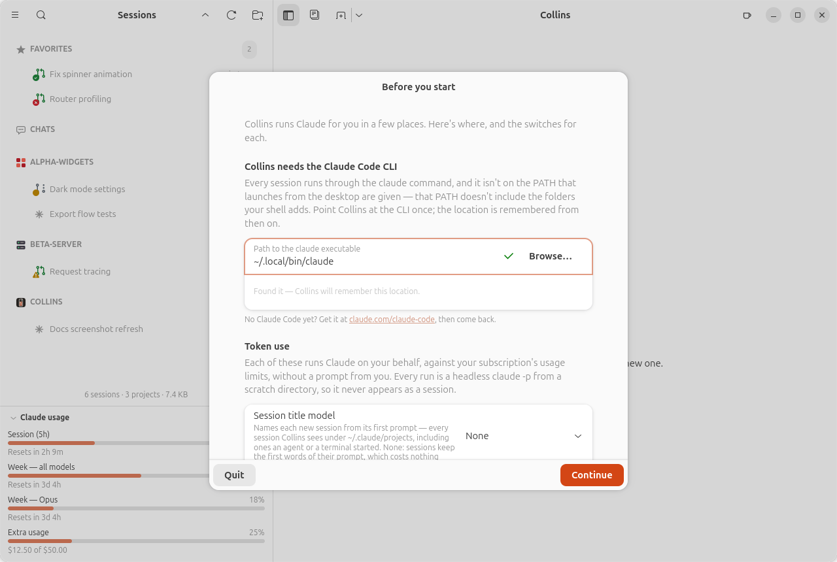This screenshot has height=562, width=837.
Task: Open the hamburger main menu
Action: tap(15, 15)
